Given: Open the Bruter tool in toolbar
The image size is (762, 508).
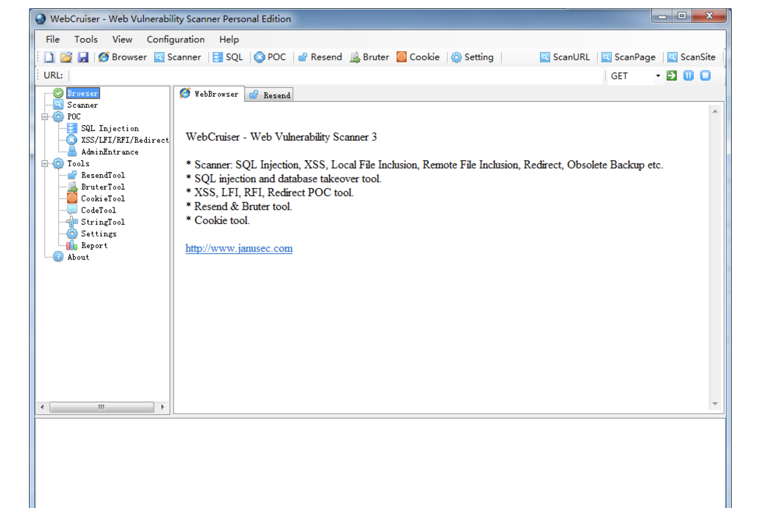Looking at the screenshot, I should (369, 57).
